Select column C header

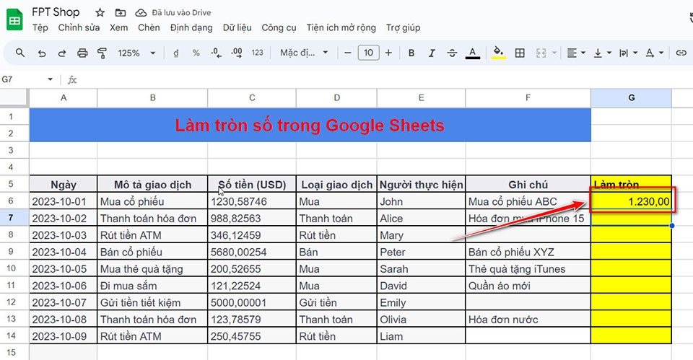[252, 98]
